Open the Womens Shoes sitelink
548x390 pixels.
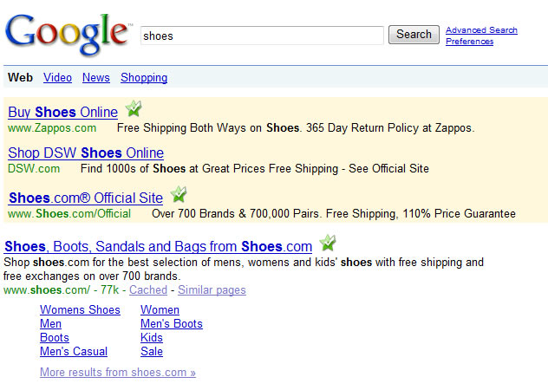(x=80, y=310)
